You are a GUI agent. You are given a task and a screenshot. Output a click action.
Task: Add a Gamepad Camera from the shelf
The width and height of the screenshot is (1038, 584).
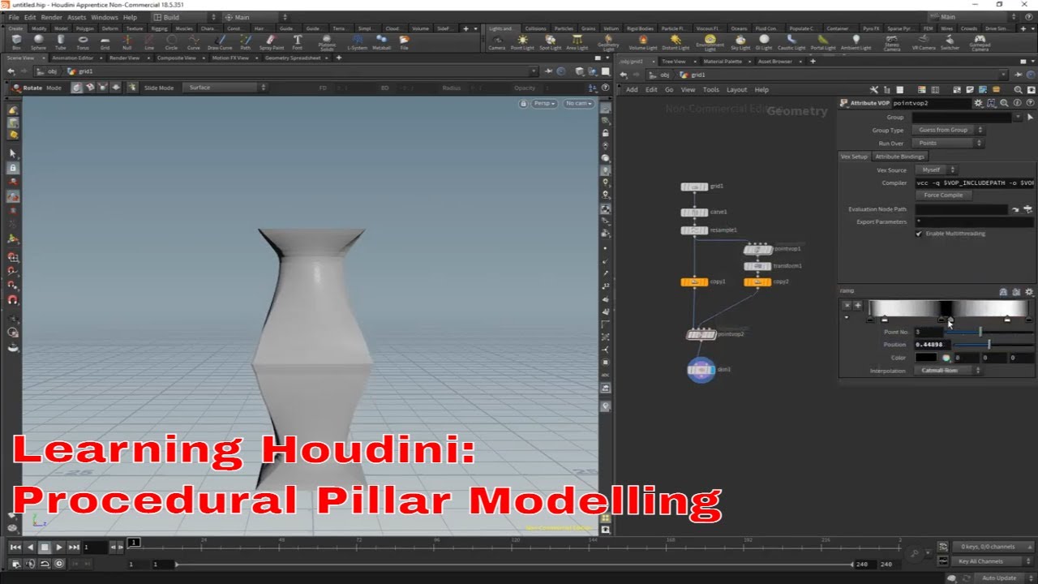pyautogui.click(x=980, y=42)
